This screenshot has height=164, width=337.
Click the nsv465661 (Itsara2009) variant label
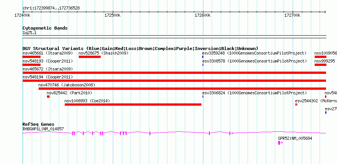point(48,53)
